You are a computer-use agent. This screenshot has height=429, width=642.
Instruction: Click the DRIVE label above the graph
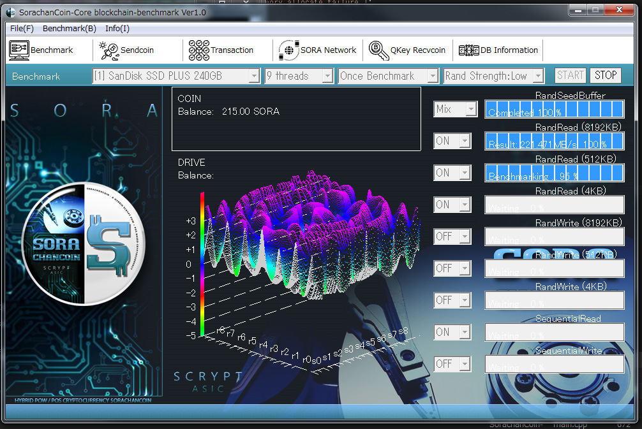point(191,163)
